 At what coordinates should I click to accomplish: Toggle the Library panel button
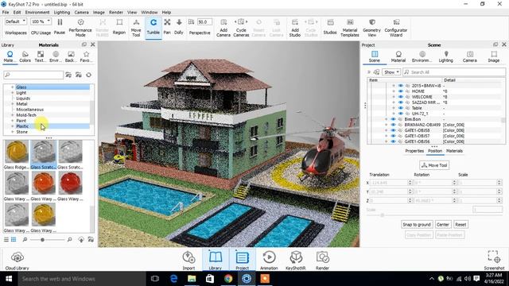pos(216,260)
